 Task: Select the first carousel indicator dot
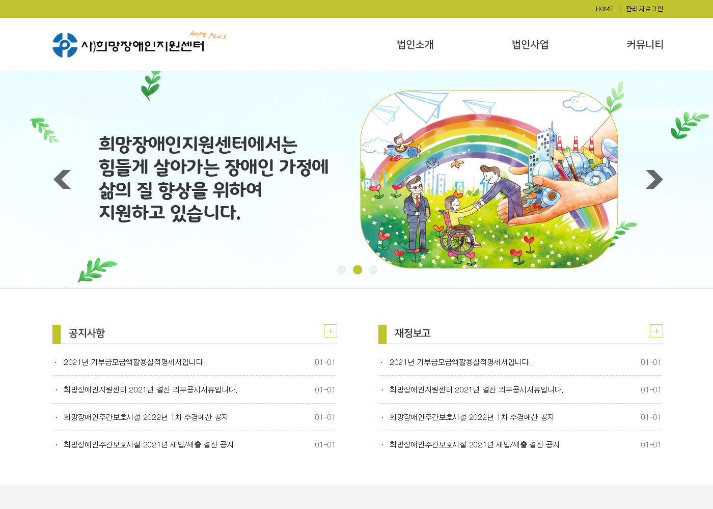tap(342, 270)
